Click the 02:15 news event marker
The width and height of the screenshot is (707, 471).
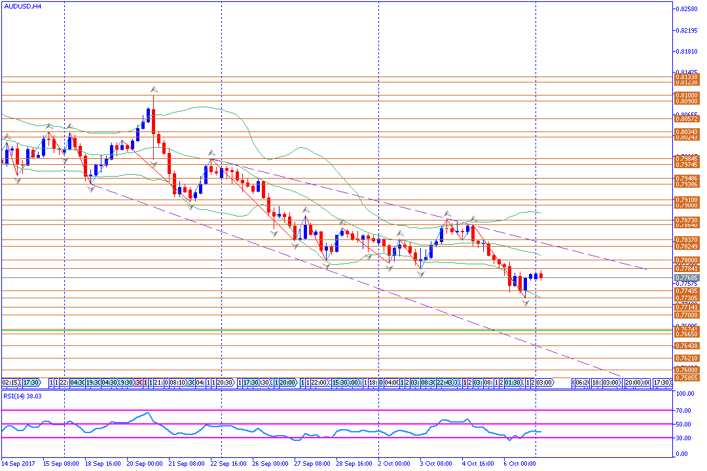[x=11, y=383]
